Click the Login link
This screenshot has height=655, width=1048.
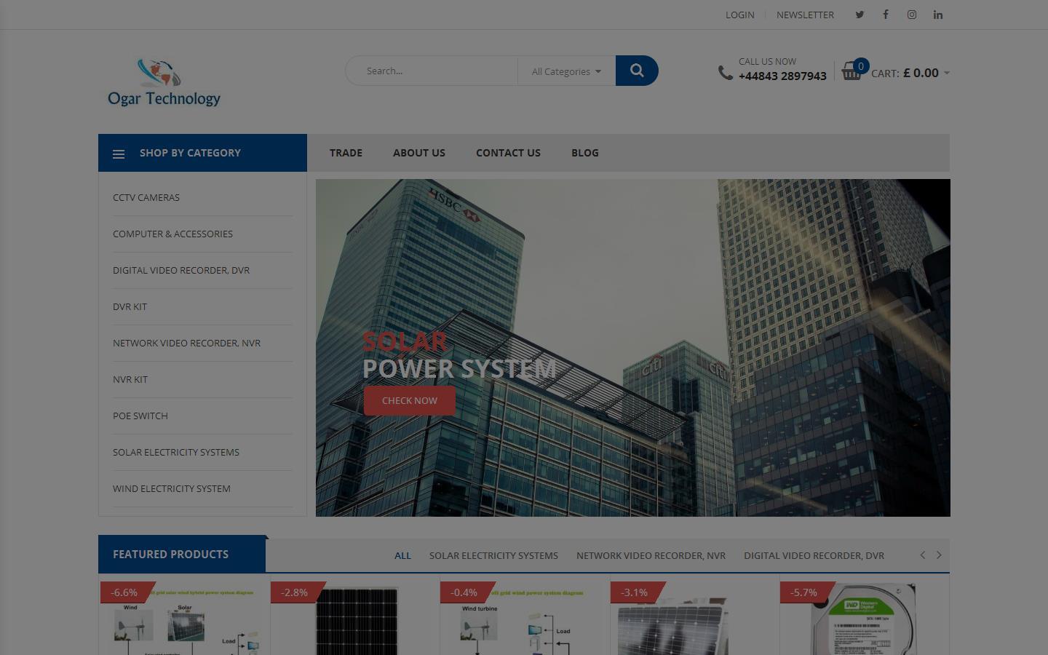coord(739,15)
